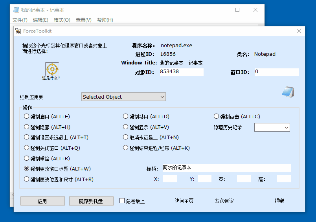Screen dimensions: 316x222
Task: Click the 对象ID input field
Action: (181, 72)
